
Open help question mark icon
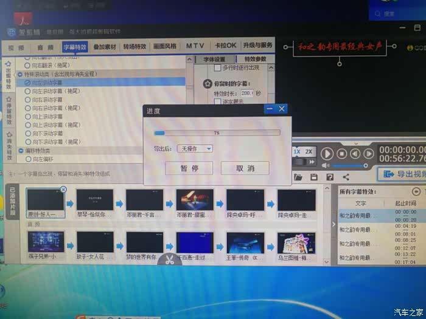[330, 177]
